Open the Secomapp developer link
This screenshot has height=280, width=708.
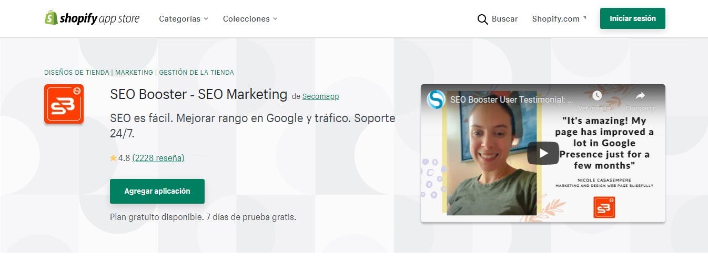pos(320,96)
